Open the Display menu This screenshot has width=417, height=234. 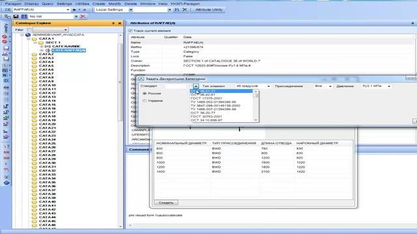point(31,4)
